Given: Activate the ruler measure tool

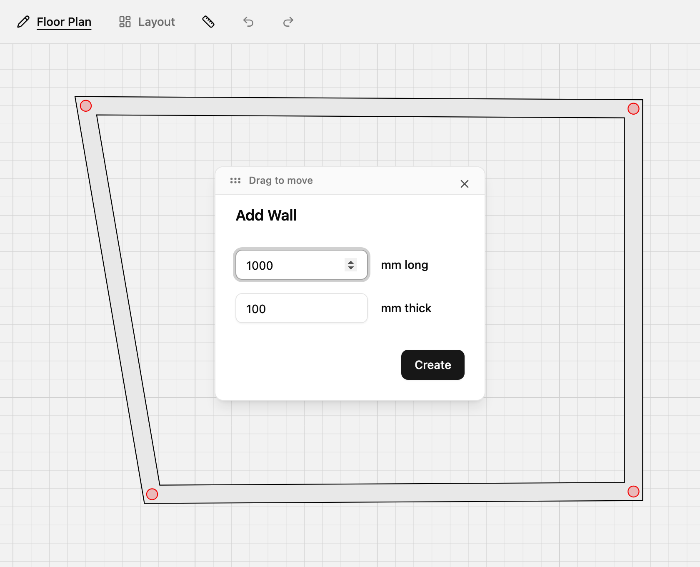Looking at the screenshot, I should (208, 22).
